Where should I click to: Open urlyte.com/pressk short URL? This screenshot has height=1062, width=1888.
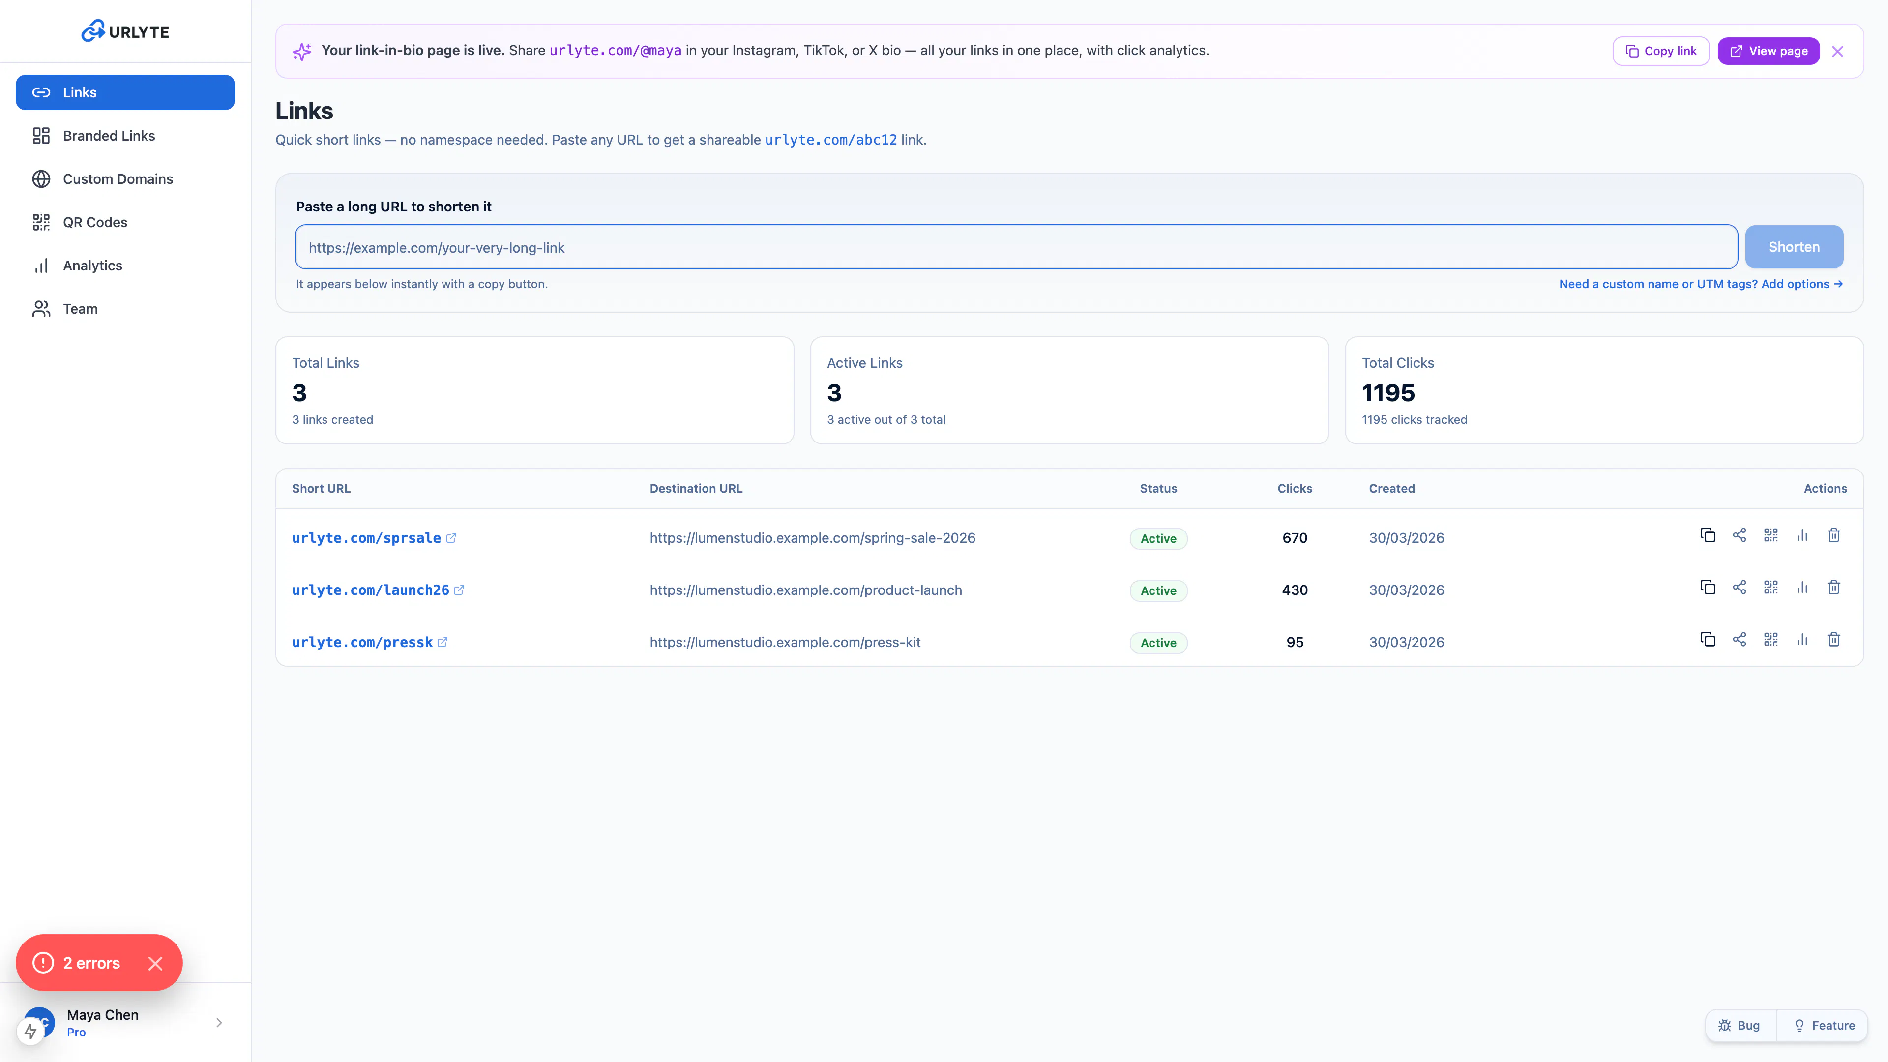click(362, 642)
